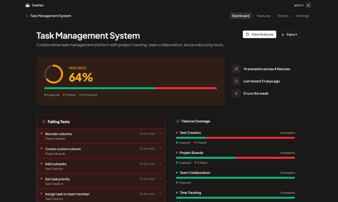The height and width of the screenshot is (202, 338).
Task: Click the Export button
Action: click(x=289, y=34)
